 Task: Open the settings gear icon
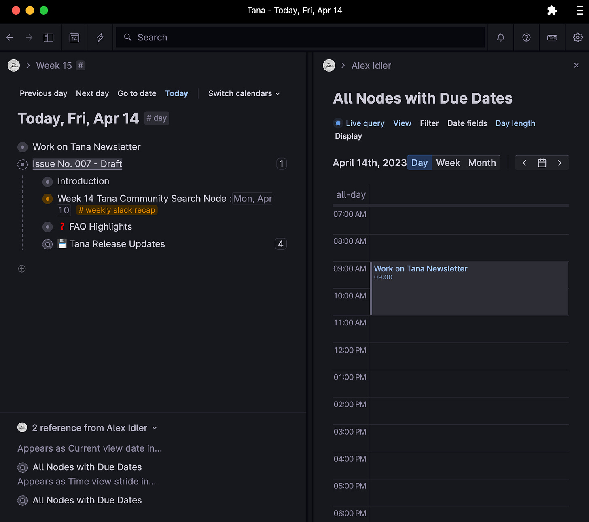[578, 38]
